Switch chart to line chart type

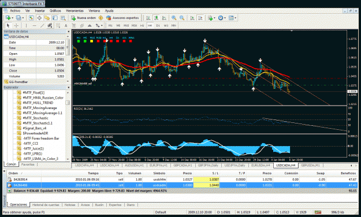click(x=164, y=18)
